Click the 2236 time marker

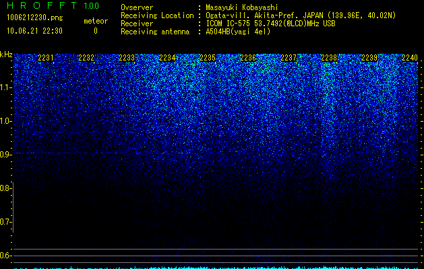pos(248,58)
